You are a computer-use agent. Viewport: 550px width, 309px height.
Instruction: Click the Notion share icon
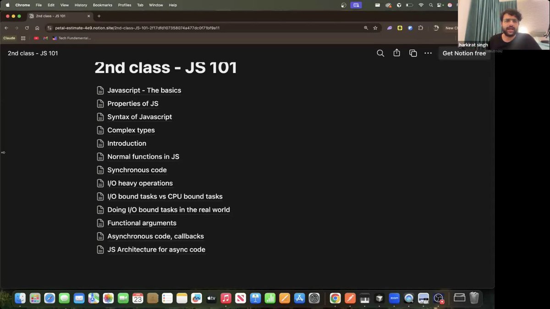396,53
